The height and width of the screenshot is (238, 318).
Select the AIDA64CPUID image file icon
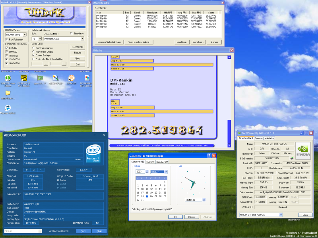55,78
